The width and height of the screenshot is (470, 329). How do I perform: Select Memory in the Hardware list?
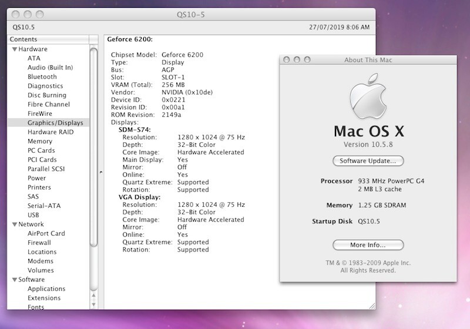pyautogui.click(x=40, y=142)
